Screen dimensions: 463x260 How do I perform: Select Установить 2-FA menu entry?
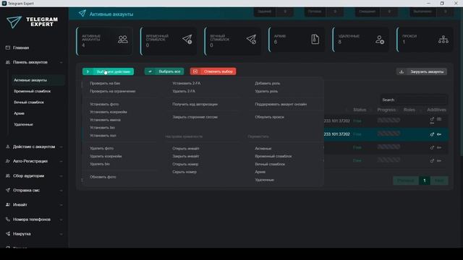(187, 84)
